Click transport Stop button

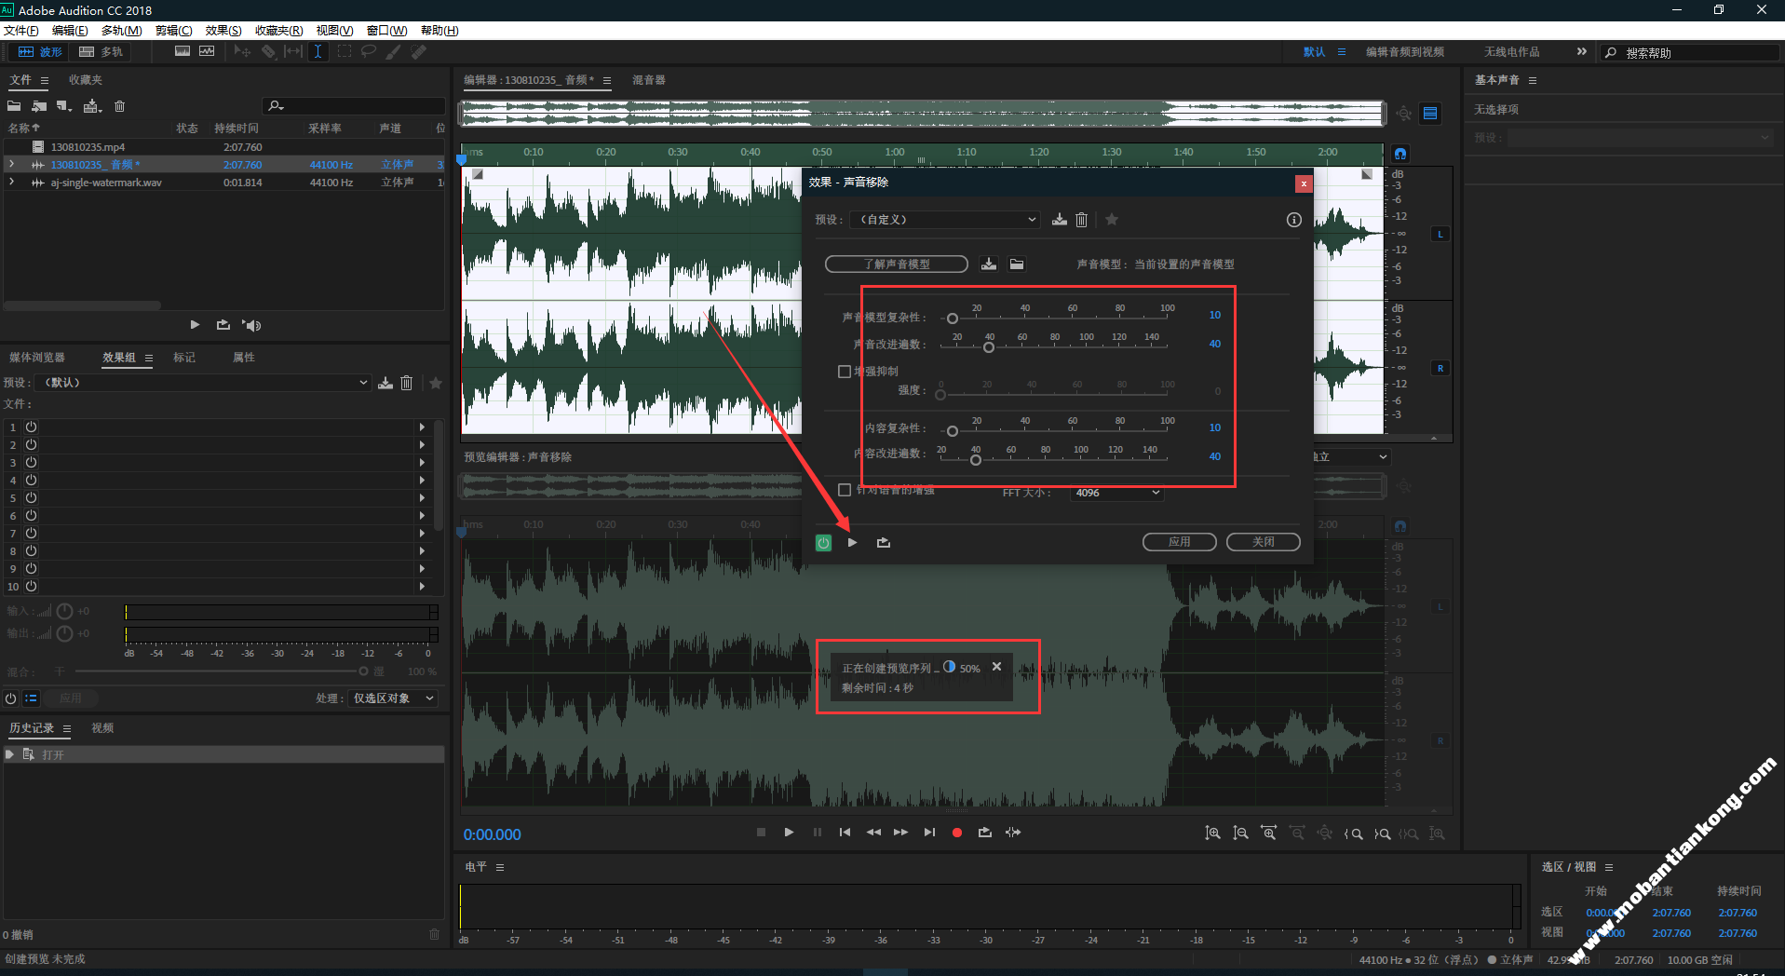(x=761, y=833)
